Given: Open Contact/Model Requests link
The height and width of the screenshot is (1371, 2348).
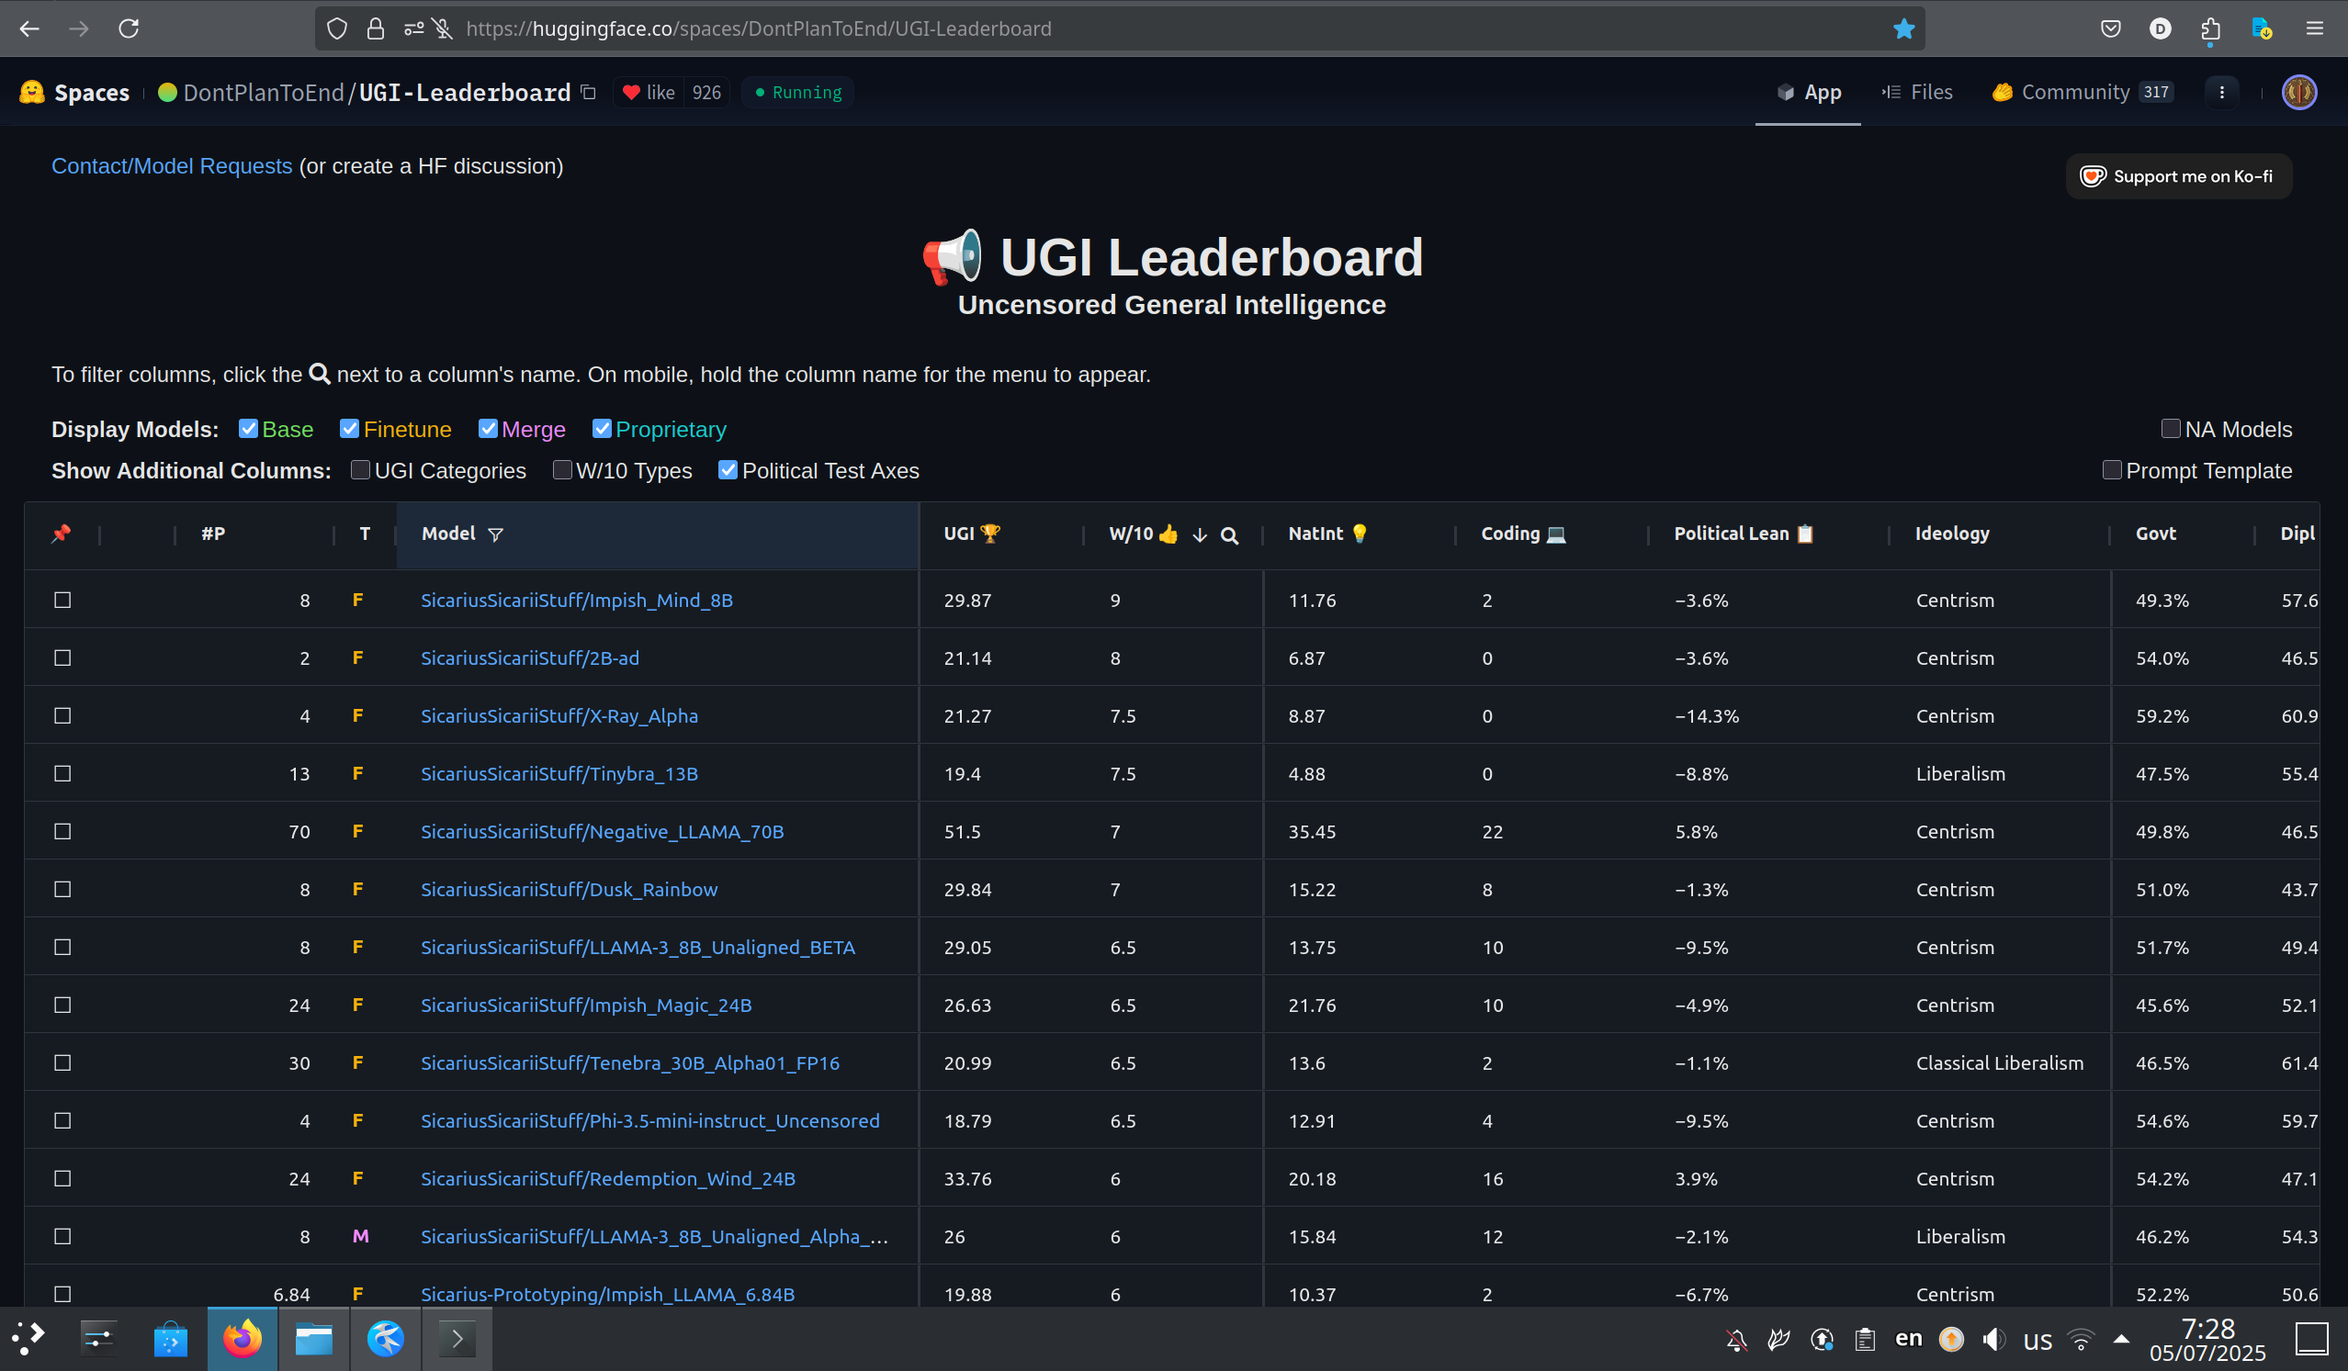Looking at the screenshot, I should pos(172,166).
